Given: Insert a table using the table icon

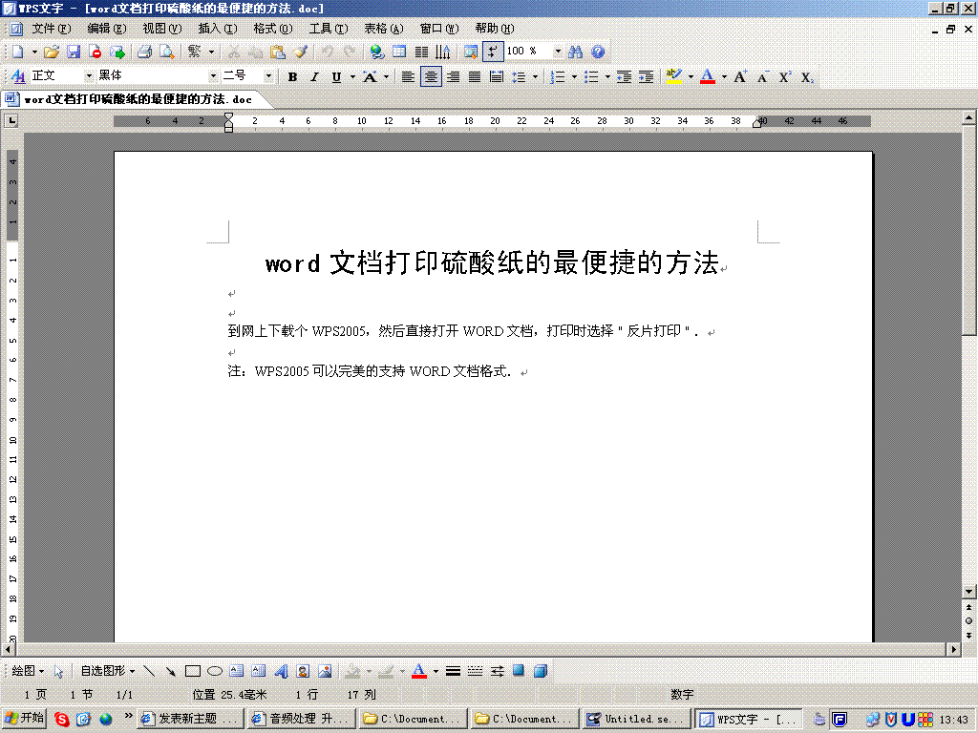Looking at the screenshot, I should click(x=399, y=52).
